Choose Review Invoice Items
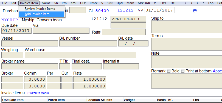222x103 pixels. click(41, 9)
